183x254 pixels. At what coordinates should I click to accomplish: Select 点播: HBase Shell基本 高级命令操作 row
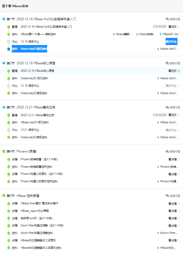point(35,203)
